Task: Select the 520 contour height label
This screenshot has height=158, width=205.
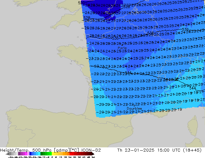Action: 81,3
